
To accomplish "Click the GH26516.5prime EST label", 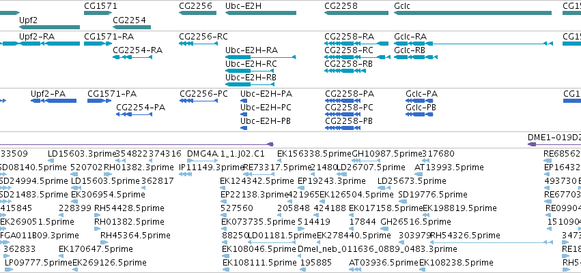I will coord(416,222).
